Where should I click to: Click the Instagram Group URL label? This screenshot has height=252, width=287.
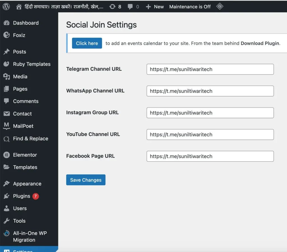[92, 112]
